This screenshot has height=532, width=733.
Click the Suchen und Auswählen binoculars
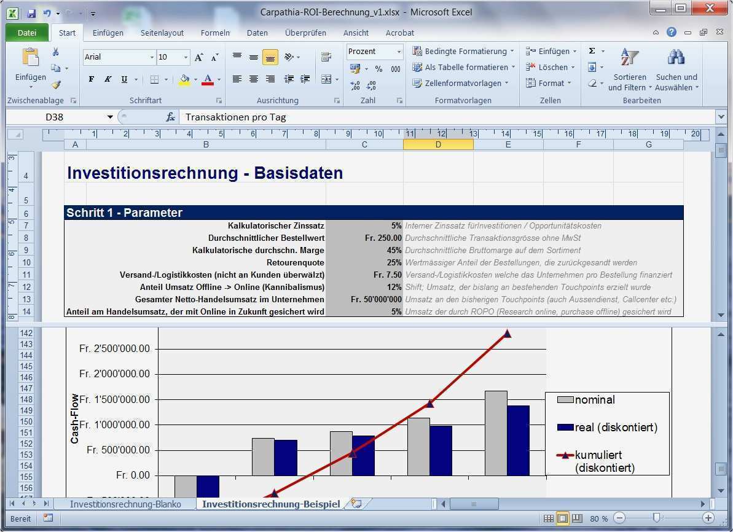point(676,70)
